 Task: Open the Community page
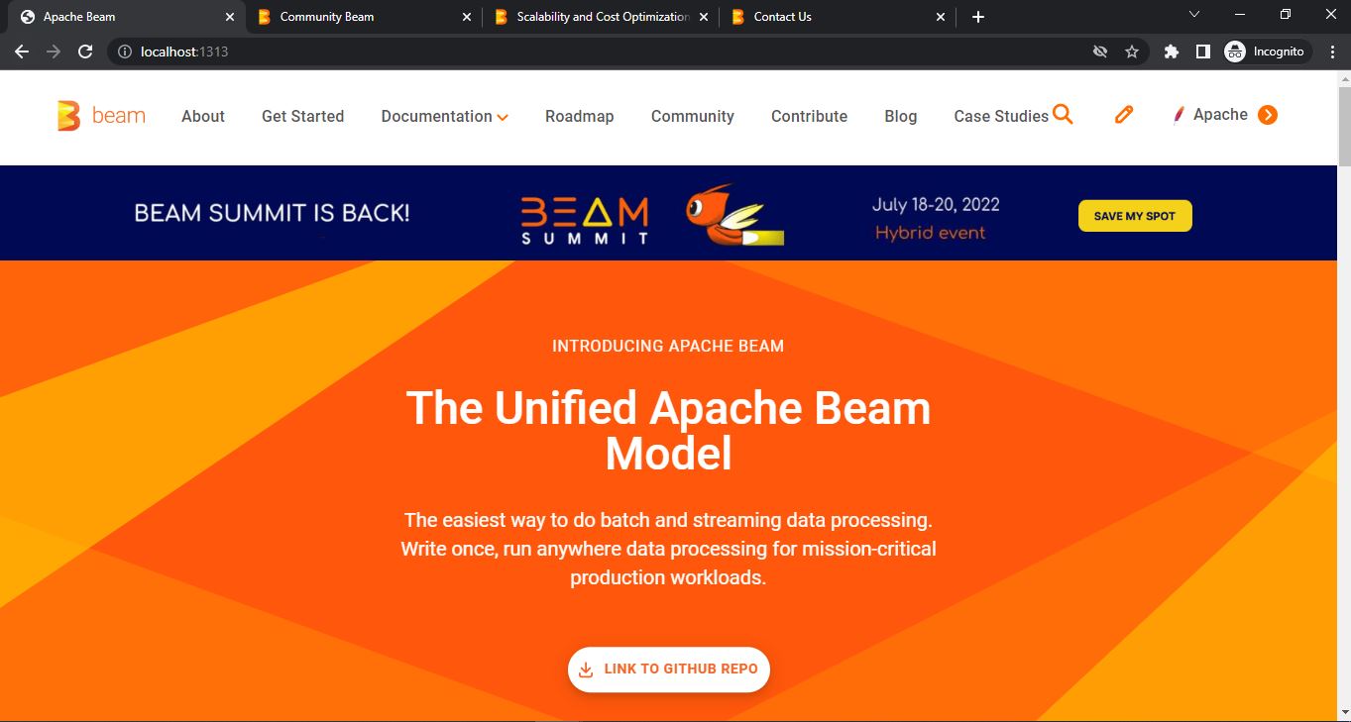(x=693, y=116)
